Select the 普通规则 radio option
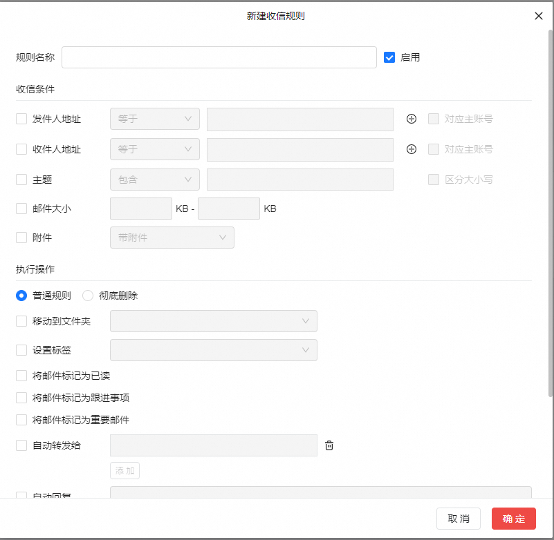The image size is (554, 540). coord(21,296)
